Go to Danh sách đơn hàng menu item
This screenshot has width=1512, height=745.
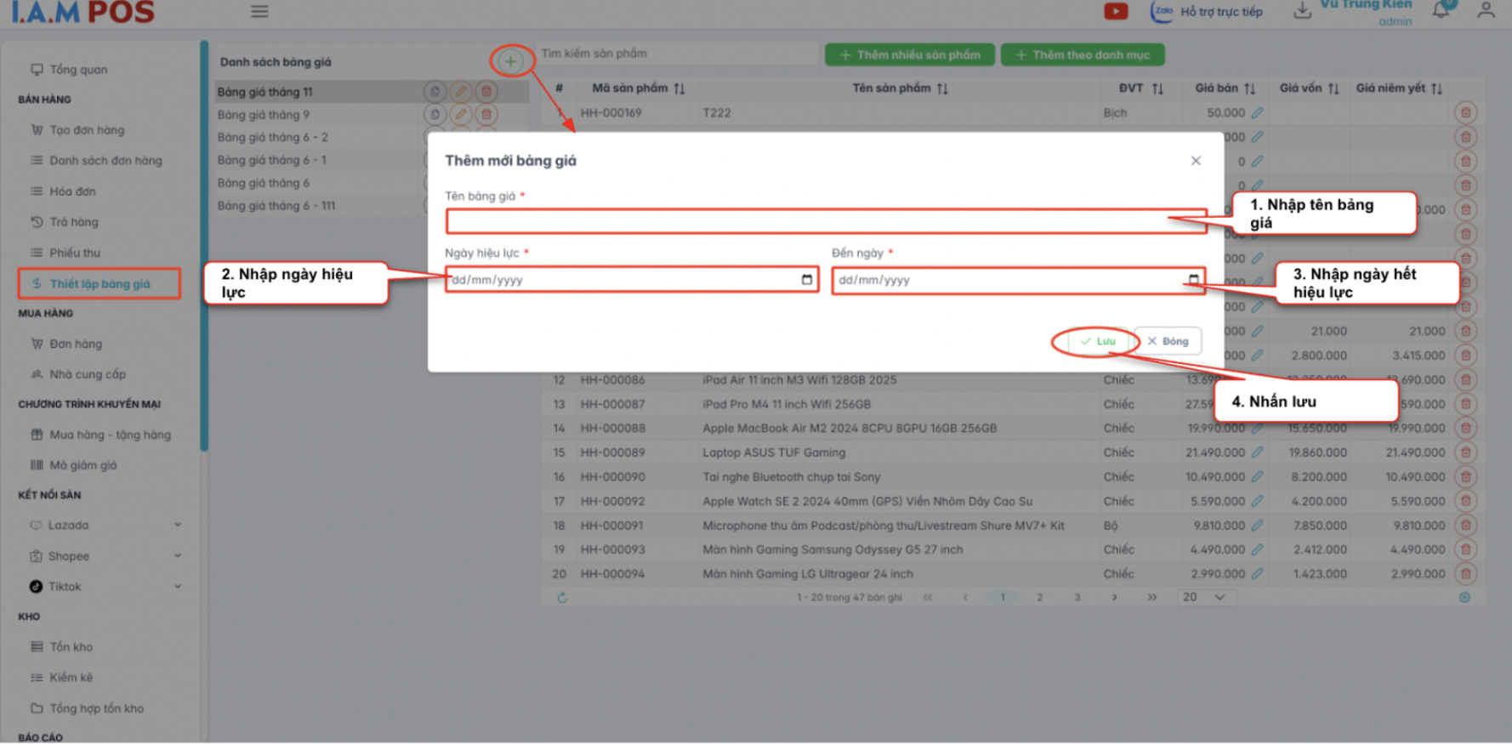tap(105, 161)
